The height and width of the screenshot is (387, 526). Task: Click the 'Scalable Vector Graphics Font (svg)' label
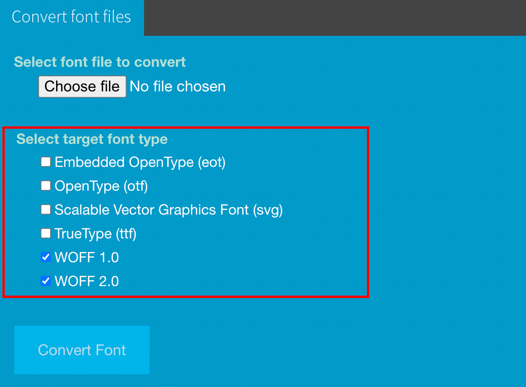pos(169,210)
